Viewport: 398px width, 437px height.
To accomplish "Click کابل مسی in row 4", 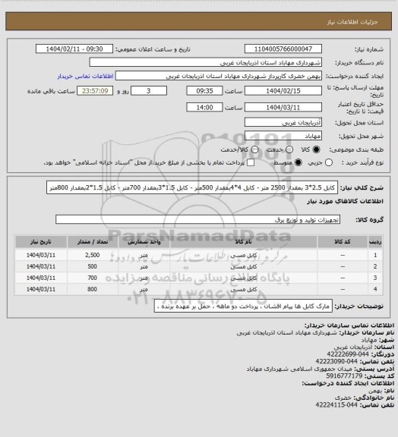I will point(243,289).
